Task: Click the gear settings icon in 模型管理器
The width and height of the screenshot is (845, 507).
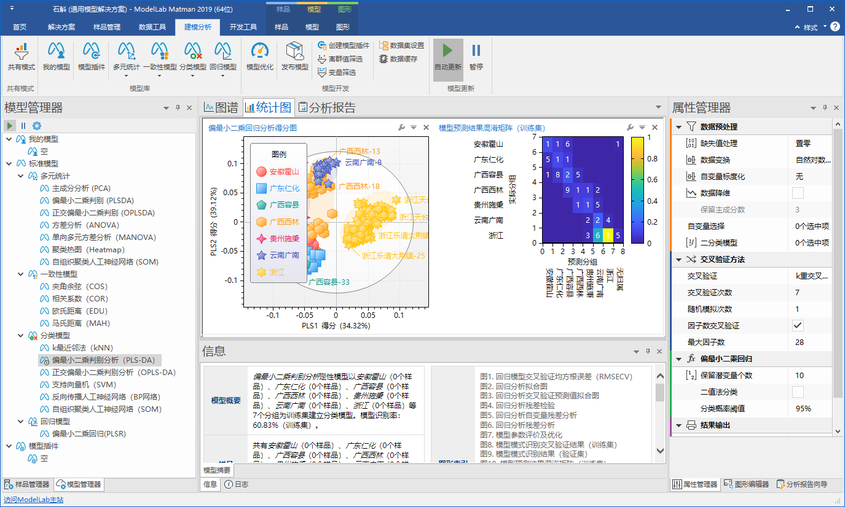Action: pyautogui.click(x=37, y=125)
